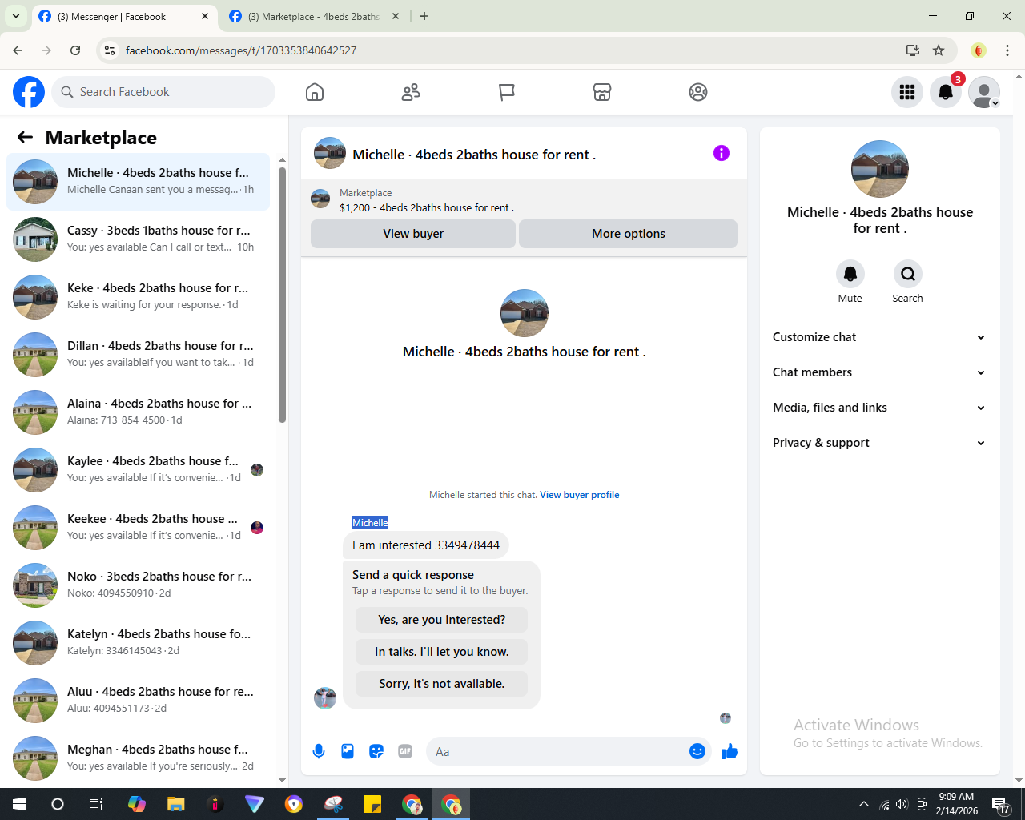Click More options button
1025x820 pixels.
(x=629, y=234)
